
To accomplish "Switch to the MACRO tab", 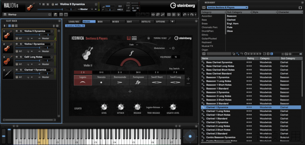I will tap(89, 22).
